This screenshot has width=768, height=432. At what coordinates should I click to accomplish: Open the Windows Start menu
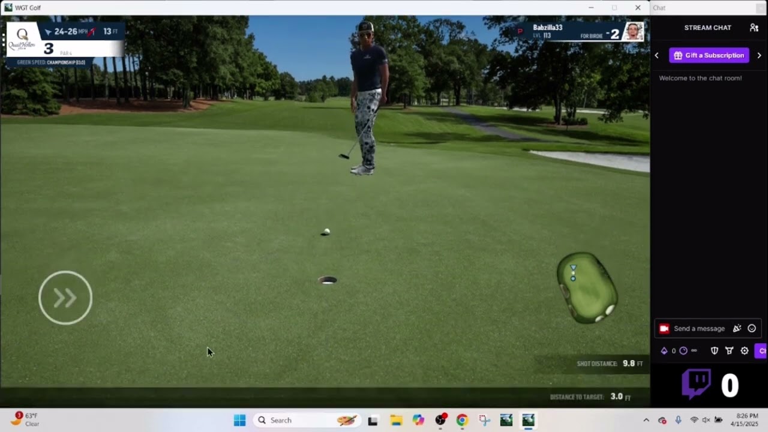(239, 420)
